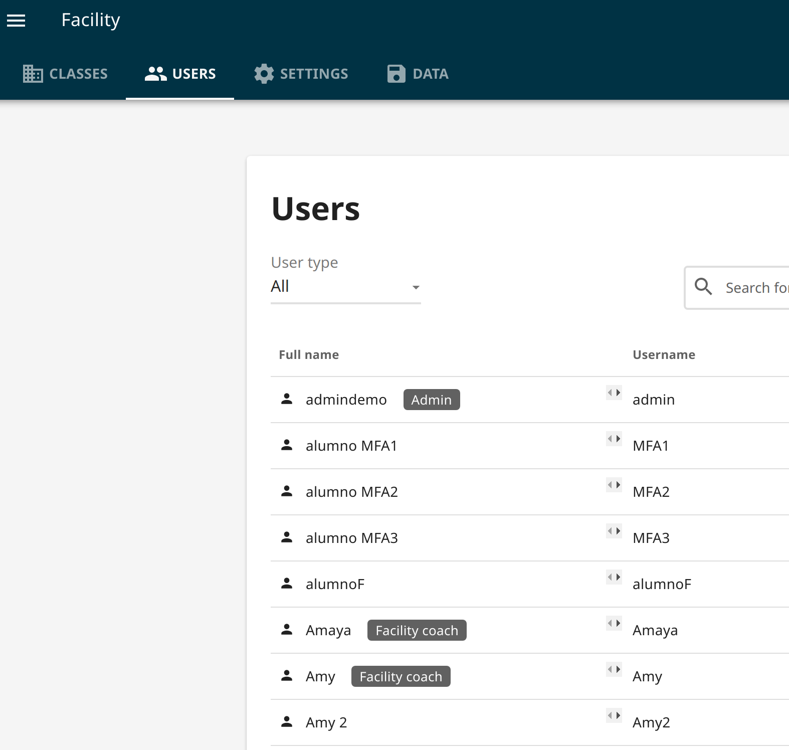The height and width of the screenshot is (750, 789).
Task: Click the person icon for alumnoF
Action: (x=287, y=584)
